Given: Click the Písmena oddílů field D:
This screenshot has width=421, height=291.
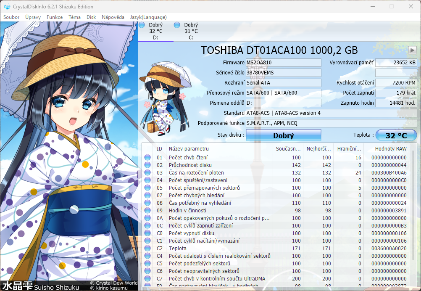Looking at the screenshot, I should (x=284, y=103).
